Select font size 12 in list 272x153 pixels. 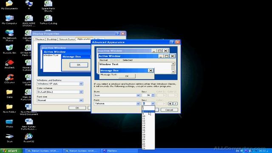tap(148, 121)
